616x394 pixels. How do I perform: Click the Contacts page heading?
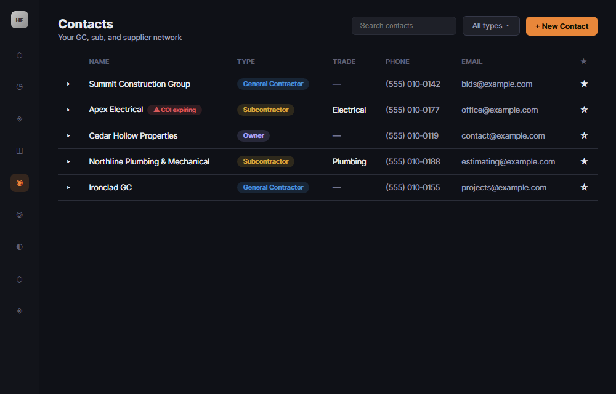click(x=86, y=24)
